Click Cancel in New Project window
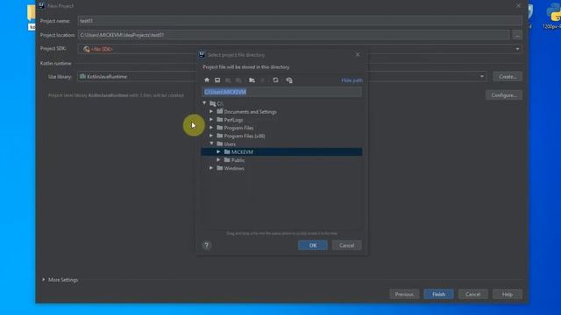Screen dimensions: 561x315 [473, 294]
